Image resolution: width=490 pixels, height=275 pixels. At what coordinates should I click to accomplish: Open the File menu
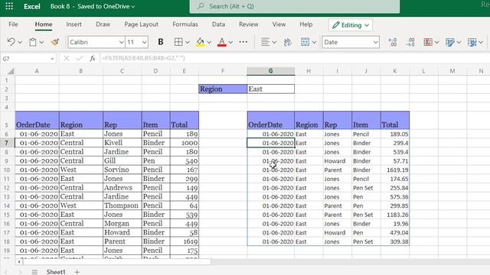click(x=13, y=24)
